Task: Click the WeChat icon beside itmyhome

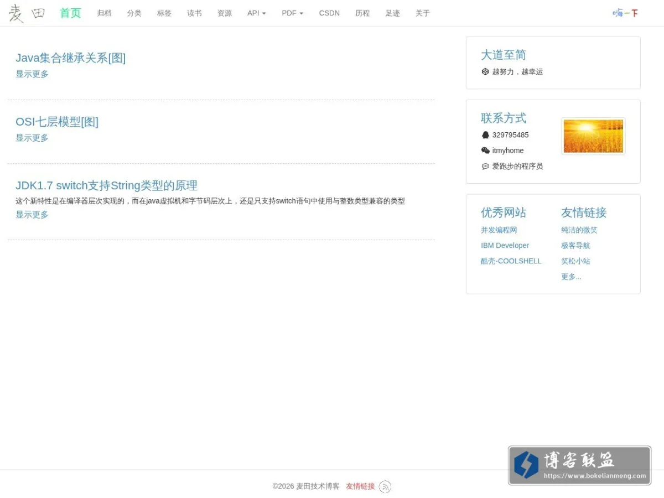Action: click(485, 151)
